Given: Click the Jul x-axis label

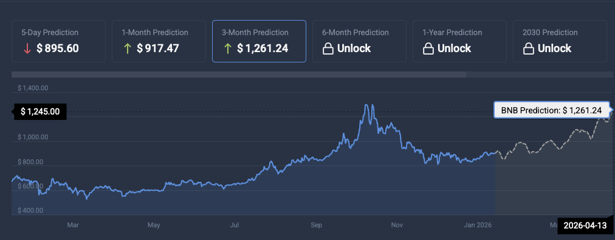Looking at the screenshot, I should coord(235,225).
